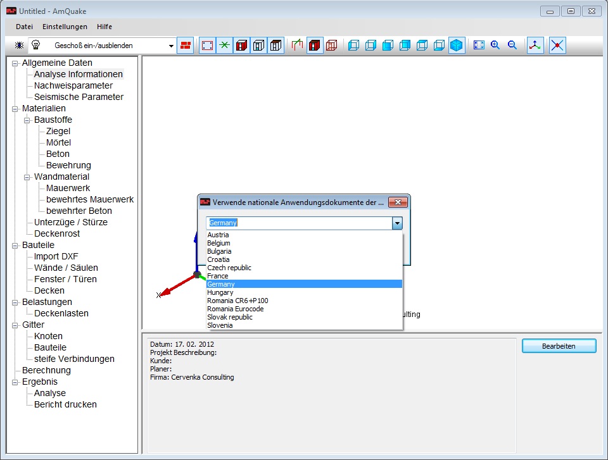Open the Hilfe menu
The image size is (608, 460).
click(104, 27)
